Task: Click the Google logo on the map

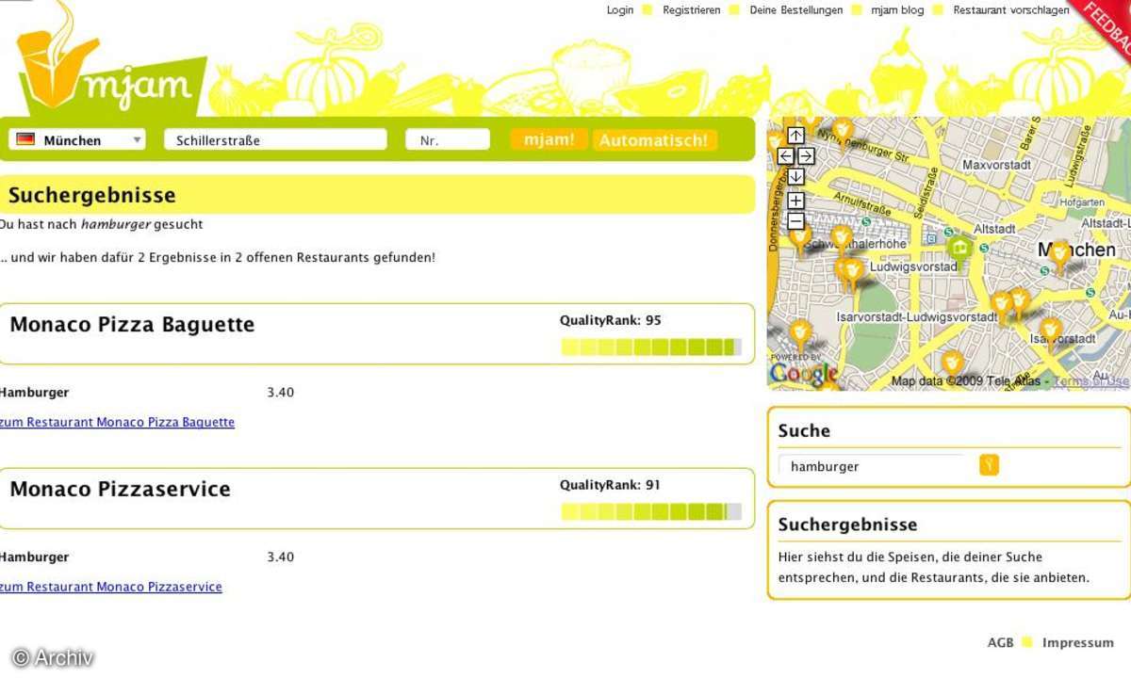Action: pos(804,374)
